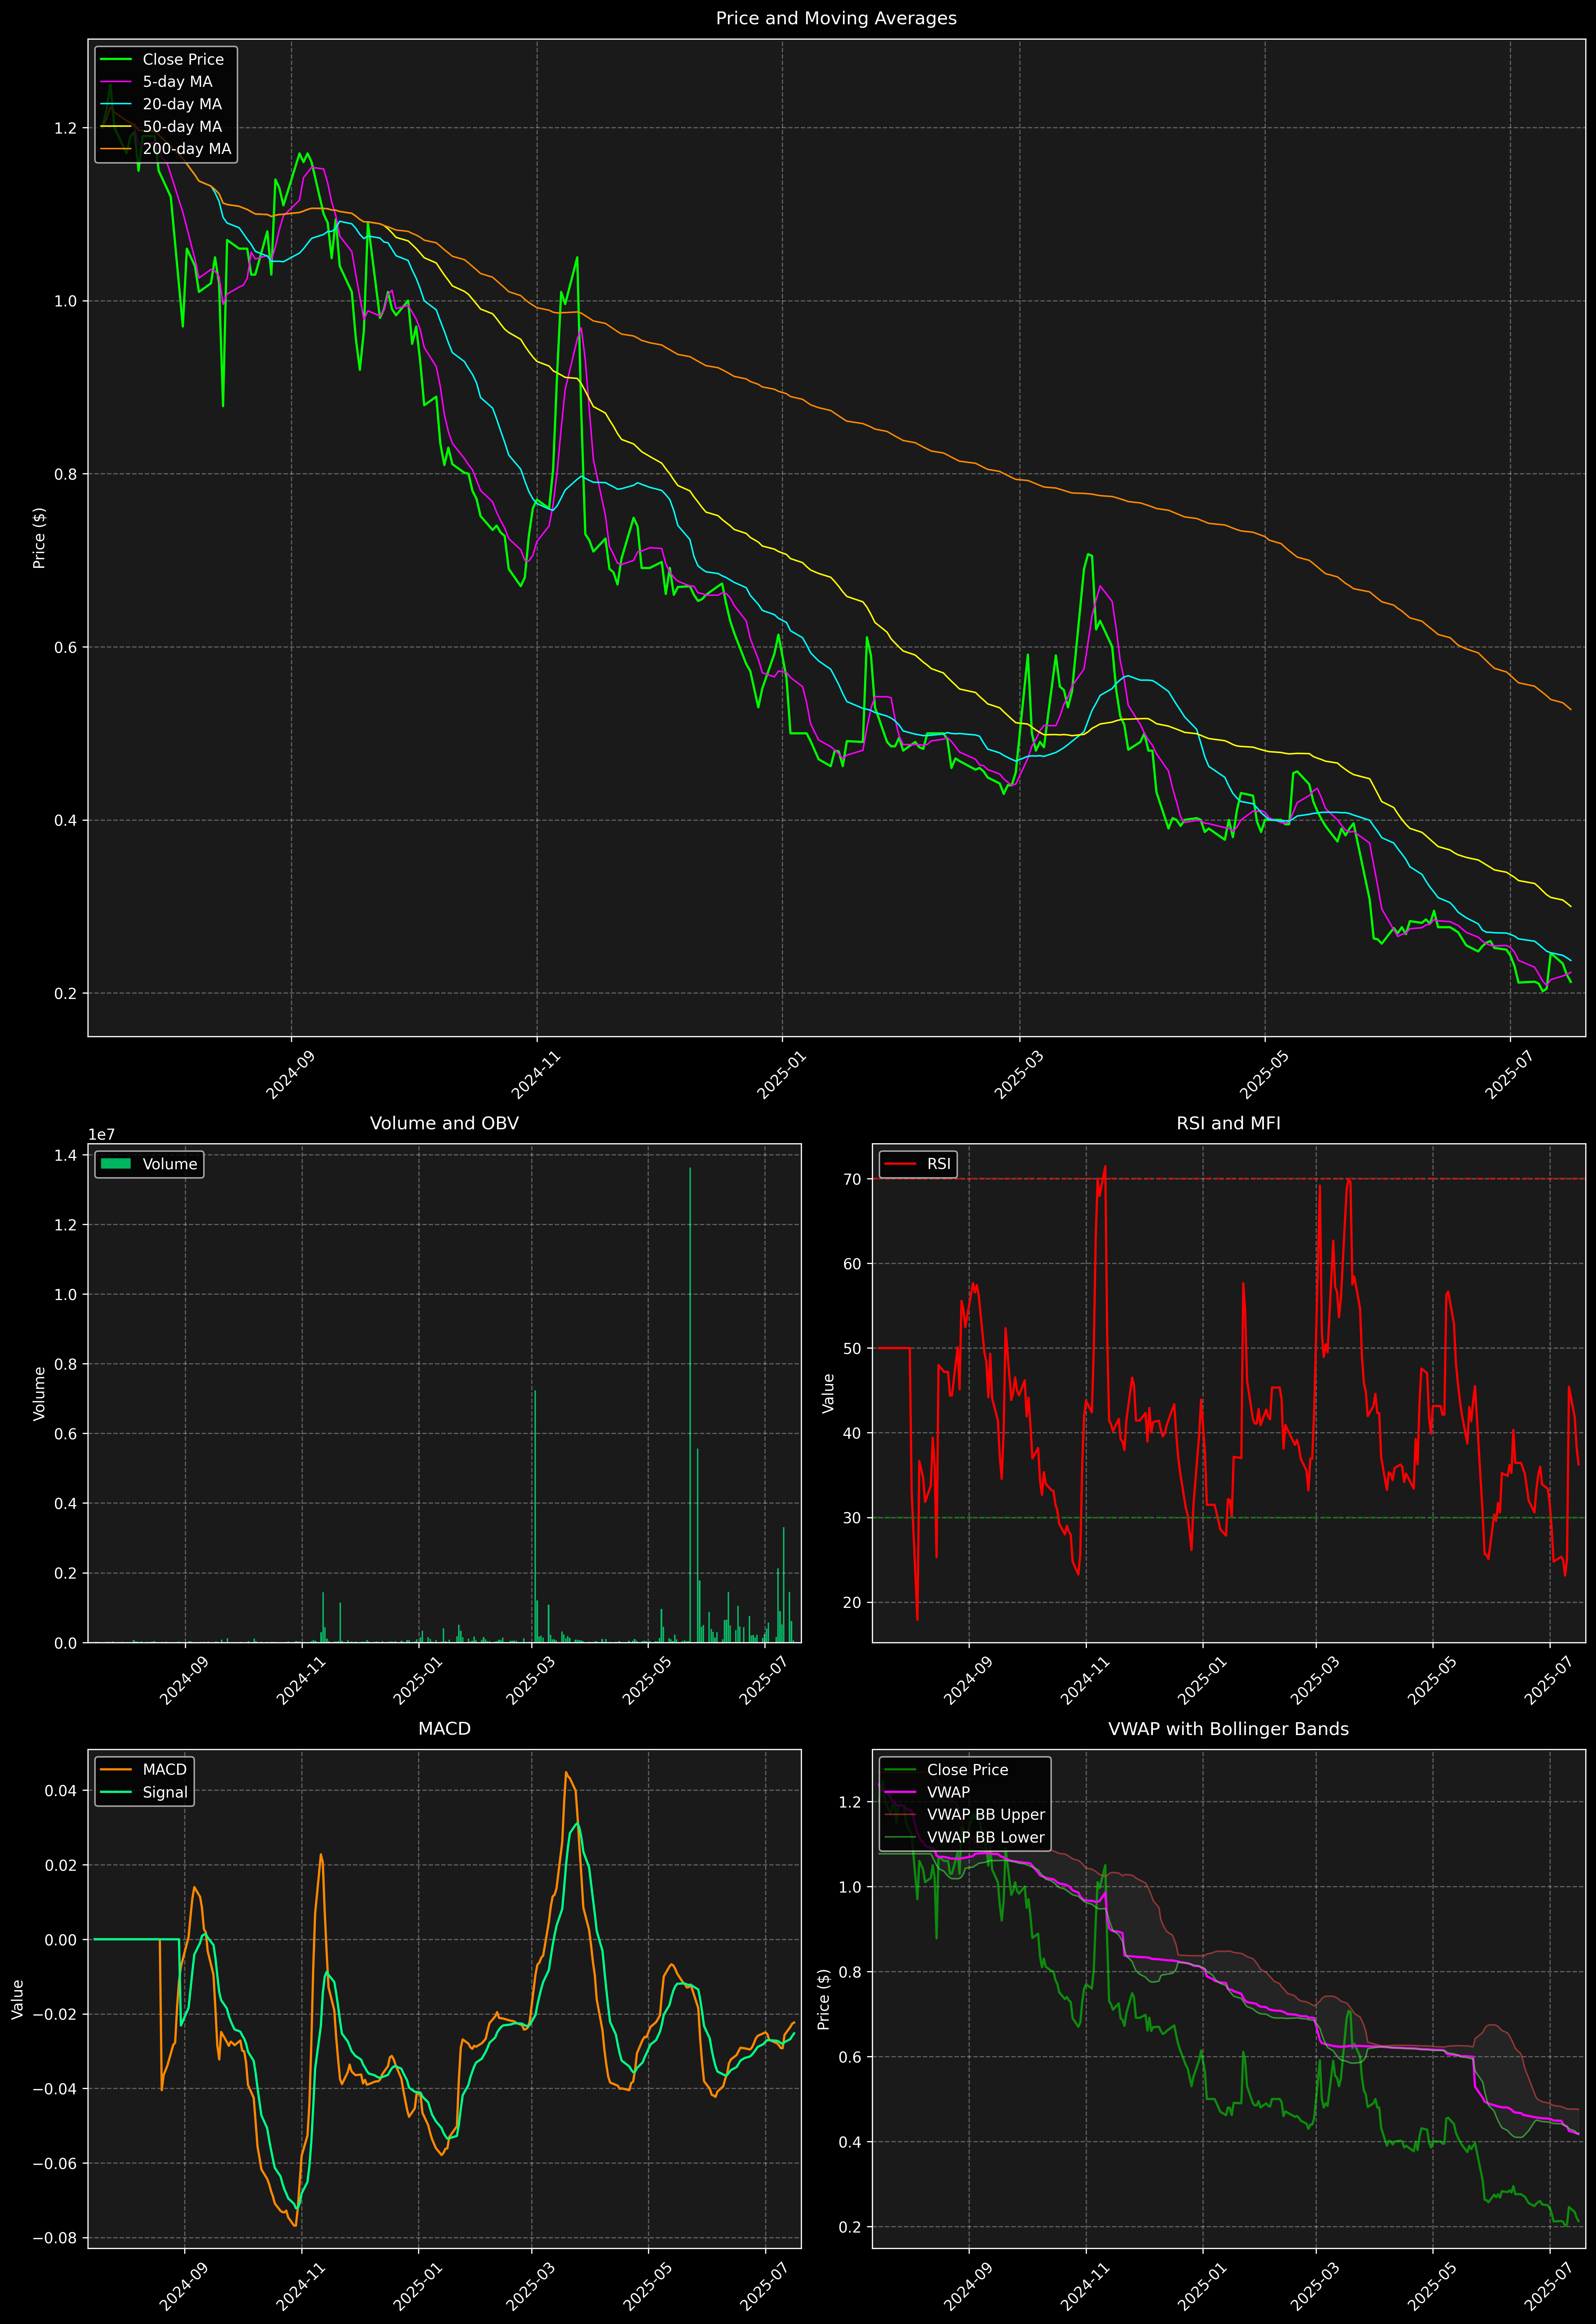Click the "2024-11" tick on the top price chart
1596x2324 pixels.
coord(536,1074)
